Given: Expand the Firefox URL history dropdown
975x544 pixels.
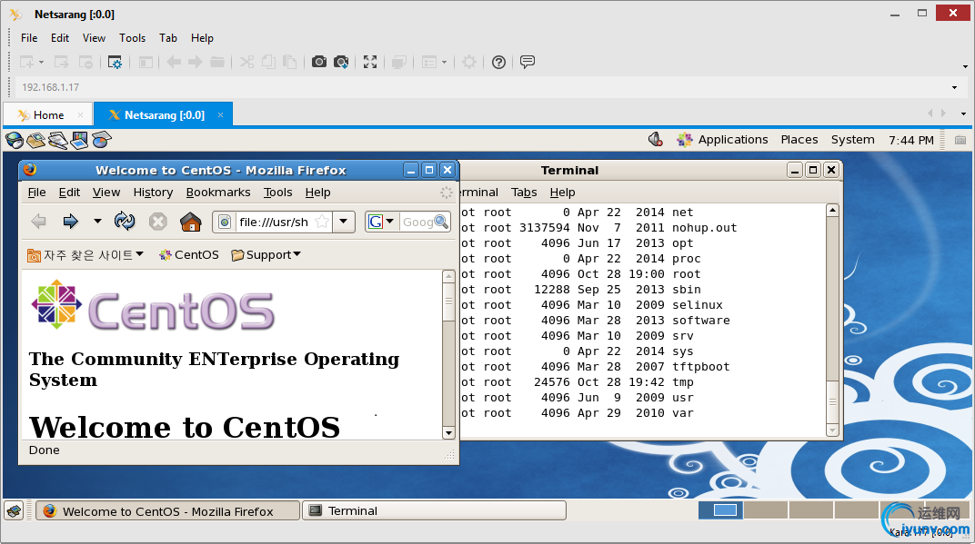Looking at the screenshot, I should [344, 222].
